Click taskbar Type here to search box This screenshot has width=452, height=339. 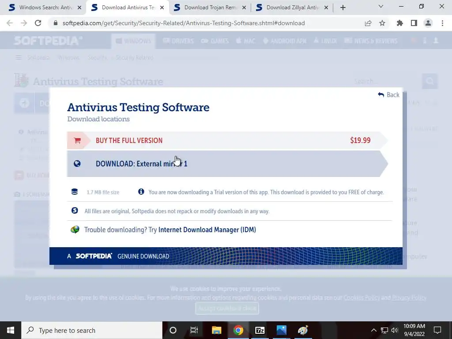tap(92, 330)
